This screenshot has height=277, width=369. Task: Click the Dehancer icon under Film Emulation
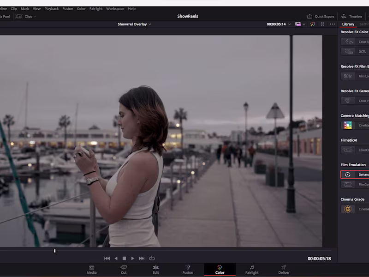[347, 174]
